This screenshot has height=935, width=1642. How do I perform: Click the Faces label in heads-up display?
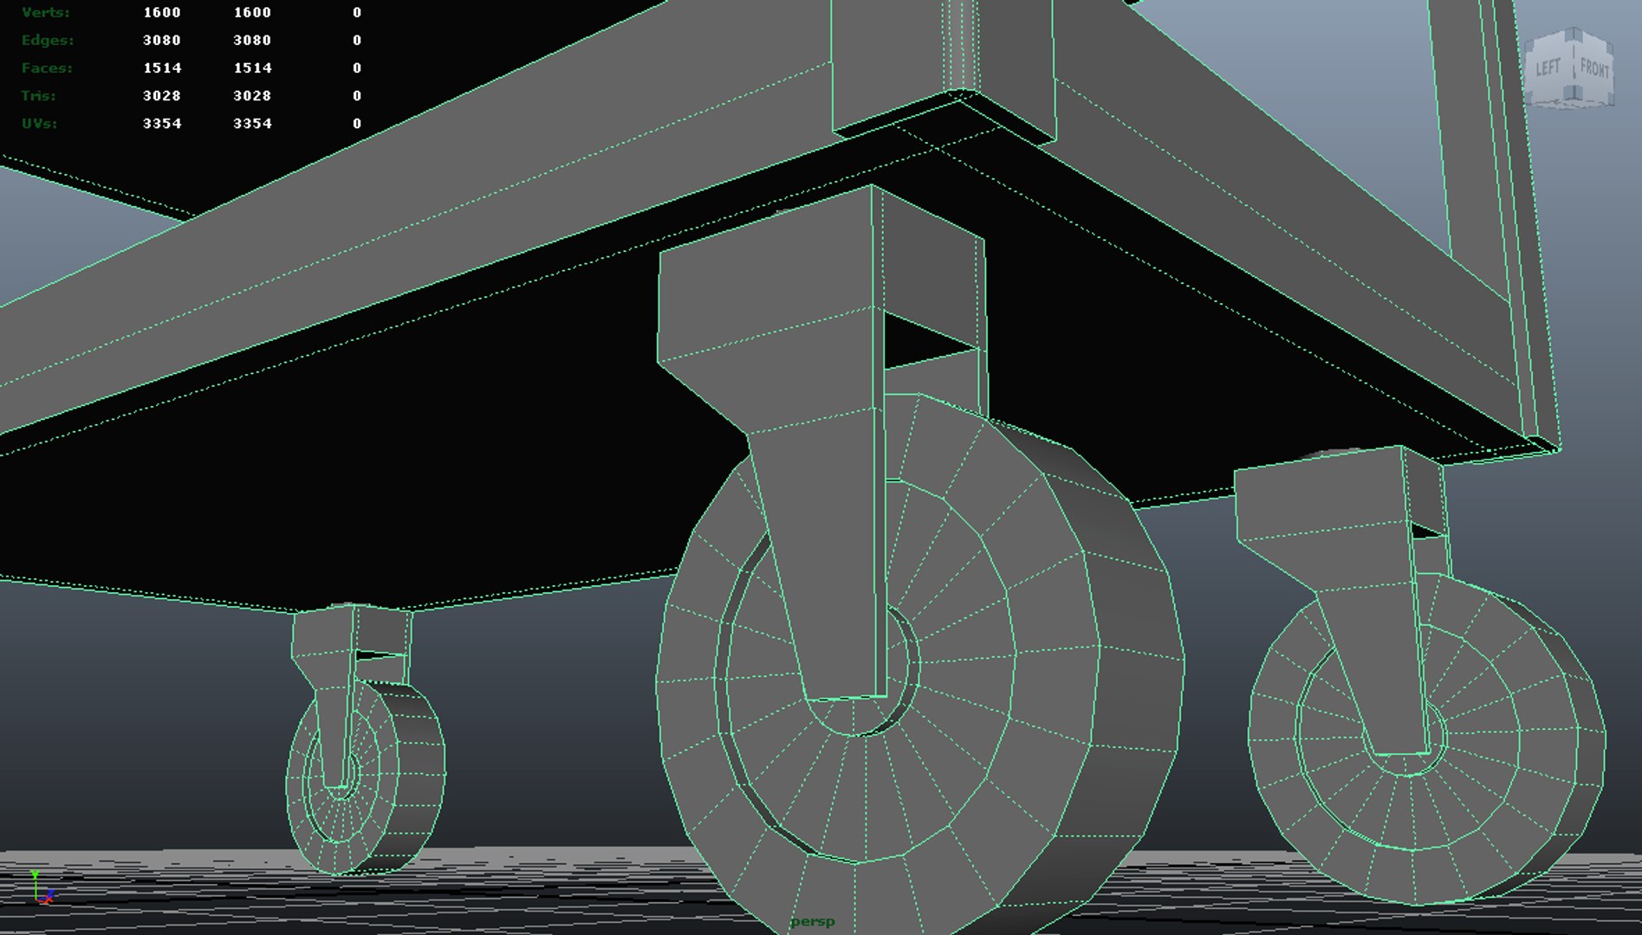(x=47, y=68)
